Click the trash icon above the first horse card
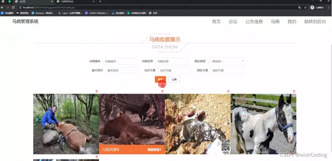The height and width of the screenshot is (161, 332). click(97, 92)
